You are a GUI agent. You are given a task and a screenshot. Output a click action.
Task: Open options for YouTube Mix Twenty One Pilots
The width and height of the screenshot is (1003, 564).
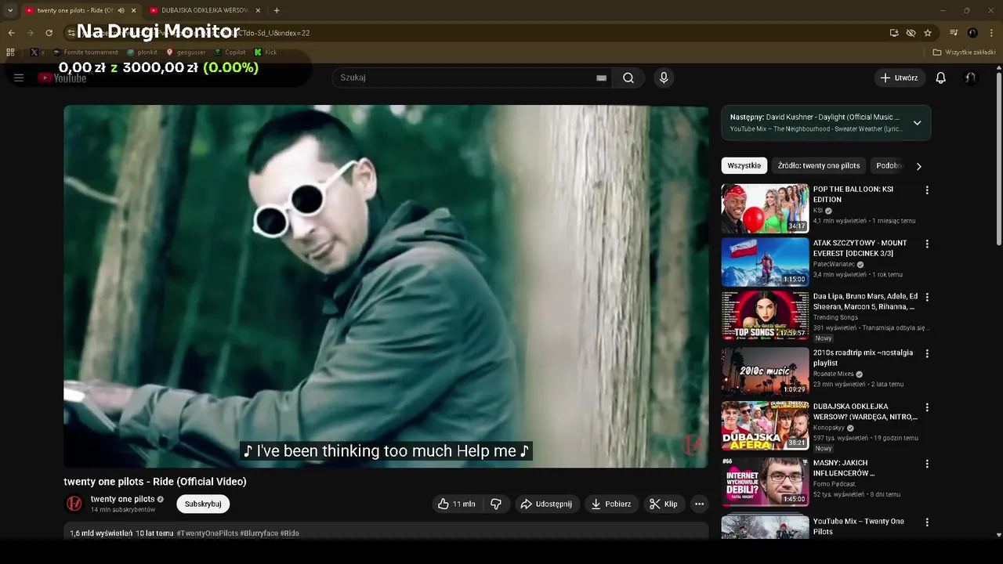927,522
